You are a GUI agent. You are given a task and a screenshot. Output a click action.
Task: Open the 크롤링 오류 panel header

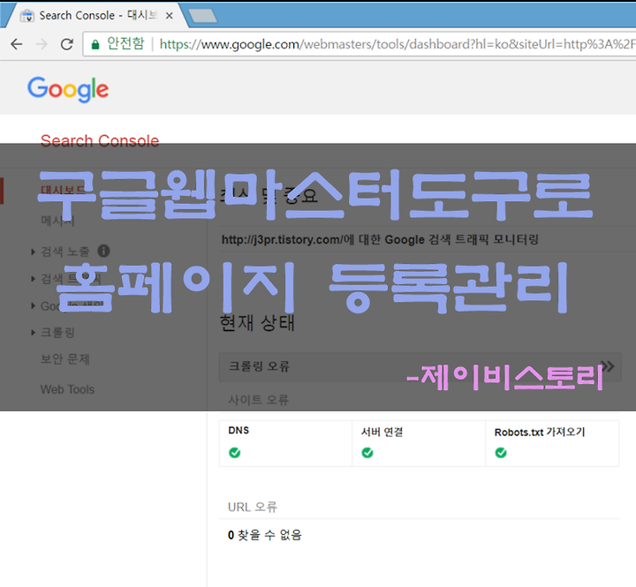420,366
